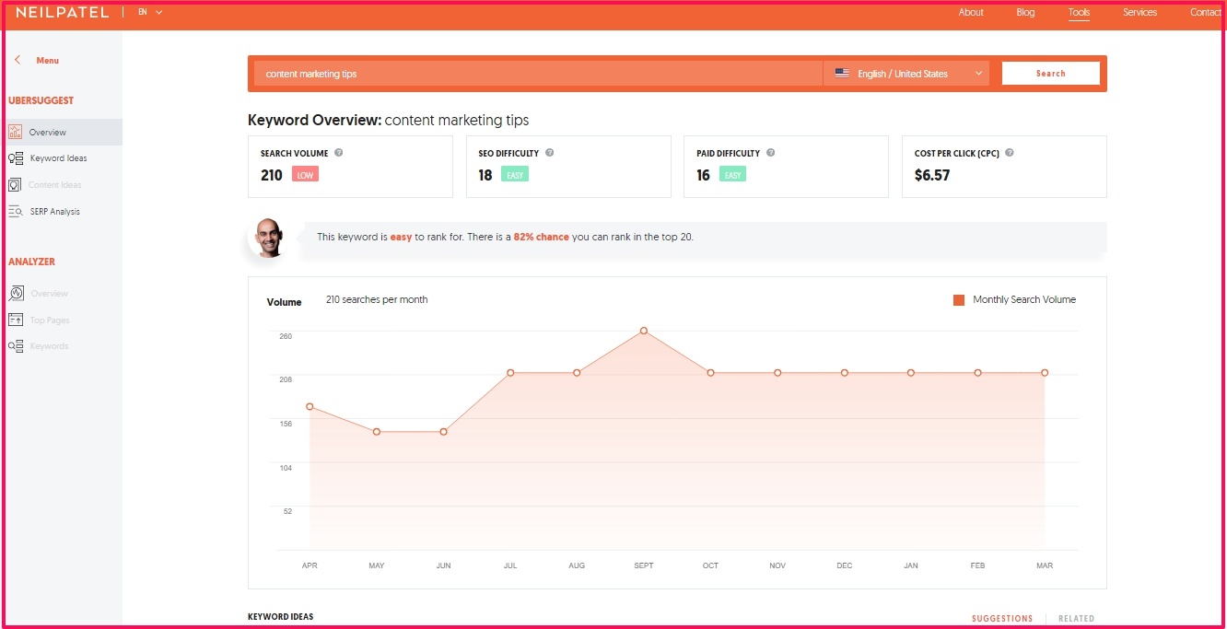Click the JUL data point on chart

(510, 373)
